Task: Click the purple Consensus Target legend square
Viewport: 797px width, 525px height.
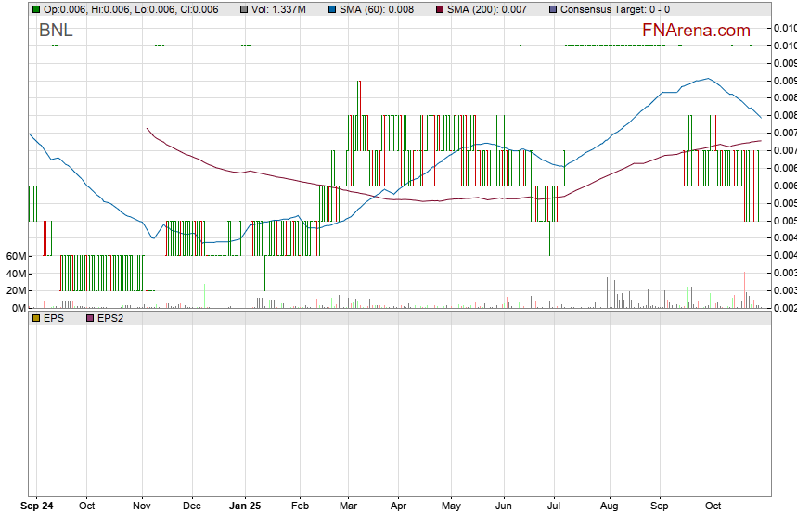Action: (554, 9)
